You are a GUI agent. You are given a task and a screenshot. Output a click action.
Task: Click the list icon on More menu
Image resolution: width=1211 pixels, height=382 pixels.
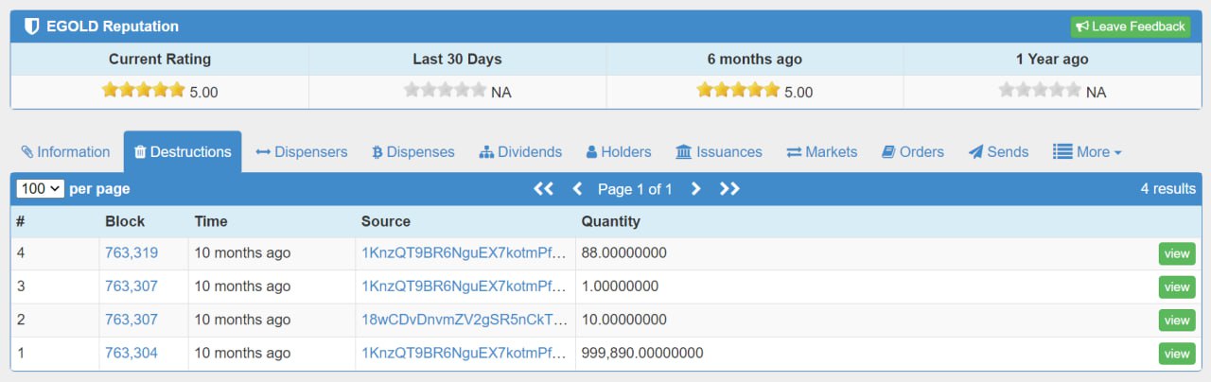(1062, 151)
